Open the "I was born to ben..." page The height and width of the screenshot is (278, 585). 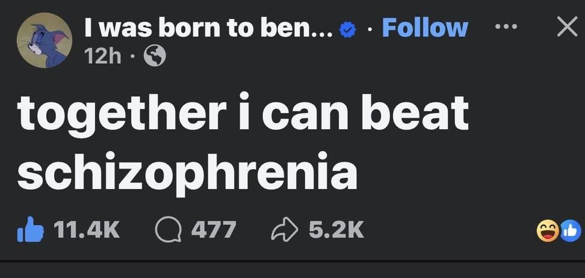click(208, 28)
